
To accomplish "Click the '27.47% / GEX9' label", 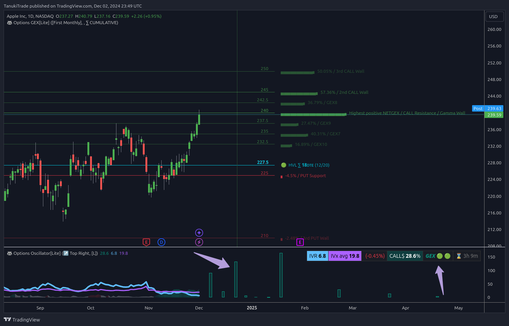I will point(316,123).
